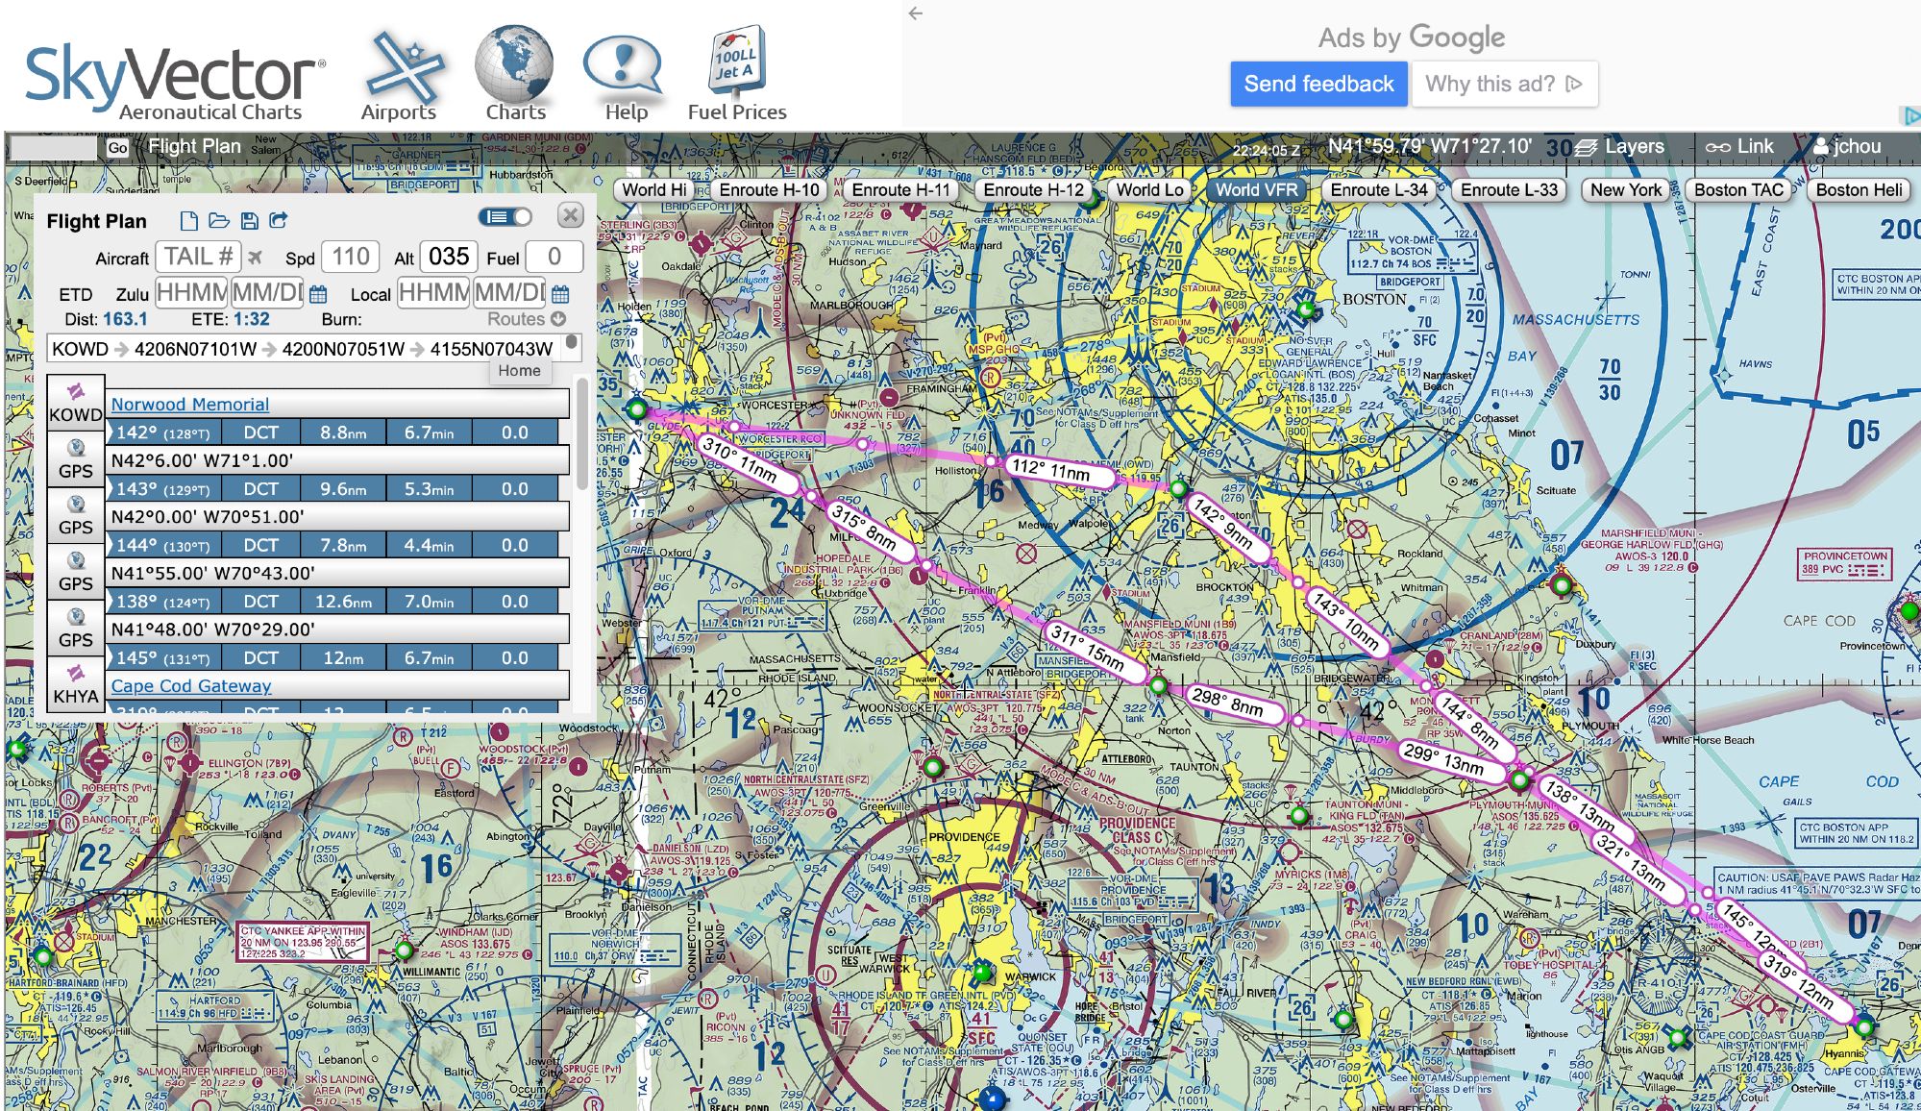Click the aircraft icon beside tail number
This screenshot has width=1921, height=1111.
[255, 258]
